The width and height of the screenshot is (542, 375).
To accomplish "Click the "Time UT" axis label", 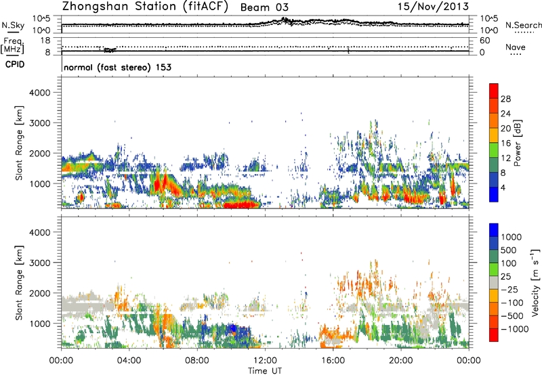I will click(265, 371).
